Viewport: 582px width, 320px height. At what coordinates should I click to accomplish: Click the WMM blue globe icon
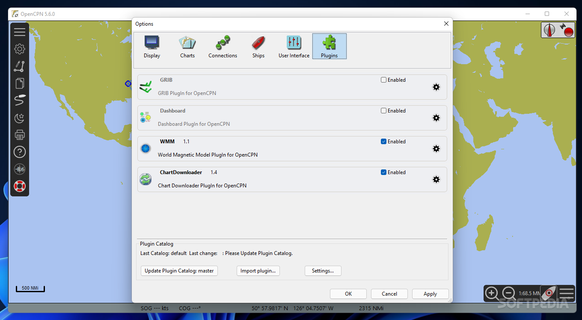tap(145, 148)
